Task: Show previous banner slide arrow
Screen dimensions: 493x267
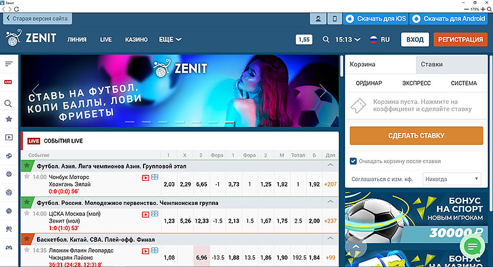Action: (x=36, y=91)
